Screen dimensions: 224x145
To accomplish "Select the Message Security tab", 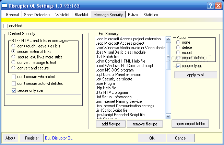I will 108,15.
